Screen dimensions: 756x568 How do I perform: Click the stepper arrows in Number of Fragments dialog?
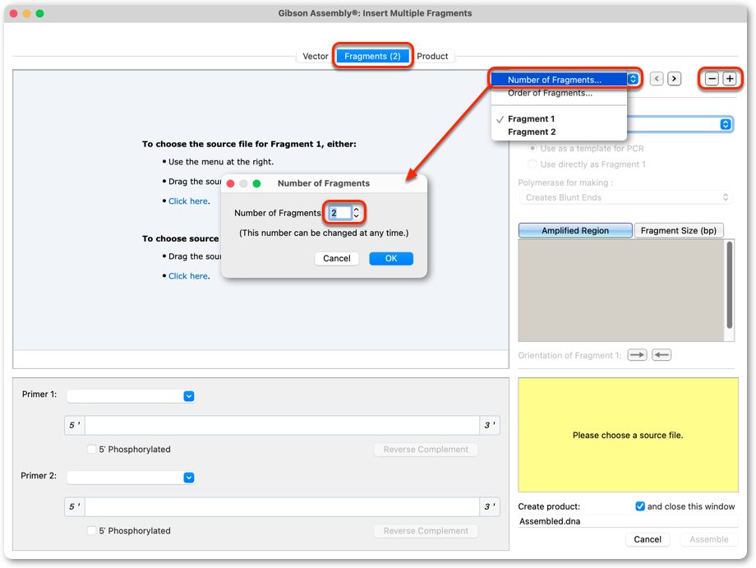(x=357, y=213)
